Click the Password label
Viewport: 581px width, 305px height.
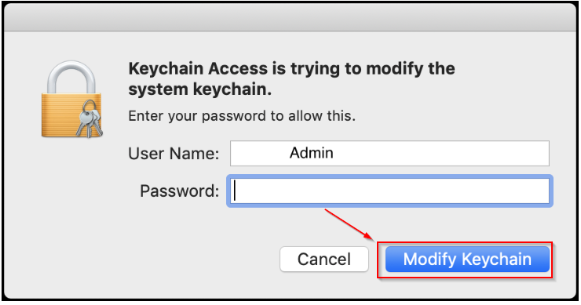[180, 191]
